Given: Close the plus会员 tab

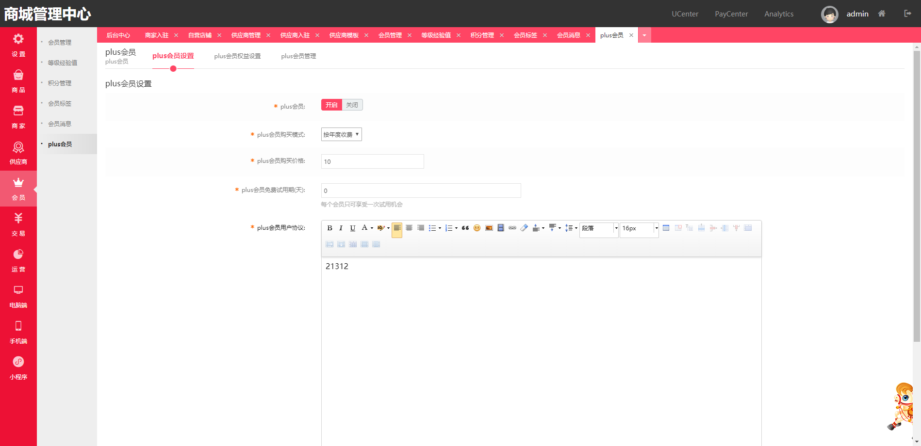Looking at the screenshot, I should [631, 35].
